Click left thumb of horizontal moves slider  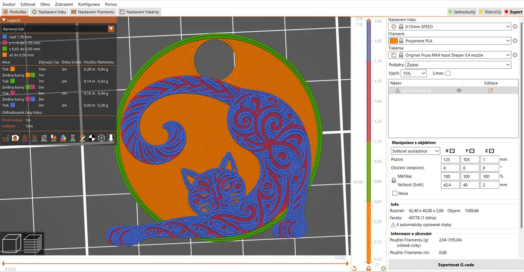tap(3, 263)
